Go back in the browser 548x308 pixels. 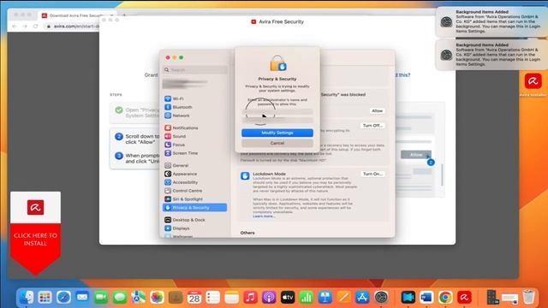15,27
